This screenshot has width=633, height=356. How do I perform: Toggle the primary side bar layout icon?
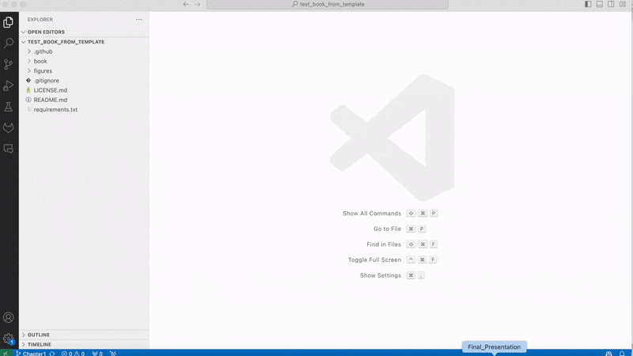[588, 4]
